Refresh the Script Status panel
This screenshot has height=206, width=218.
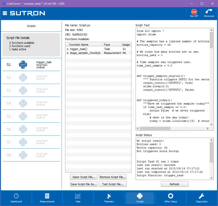click(174, 184)
